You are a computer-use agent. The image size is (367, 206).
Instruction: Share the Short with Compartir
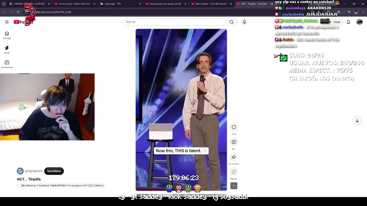point(234,157)
